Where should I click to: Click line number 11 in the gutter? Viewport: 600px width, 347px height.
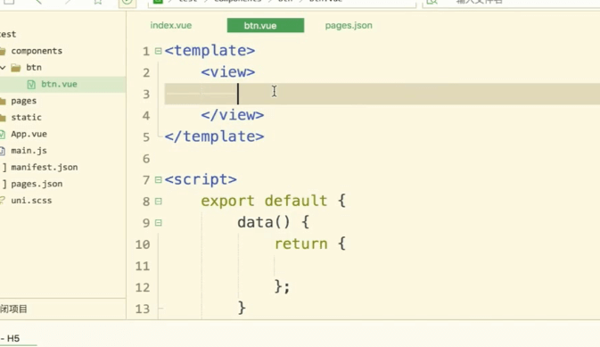(x=143, y=266)
